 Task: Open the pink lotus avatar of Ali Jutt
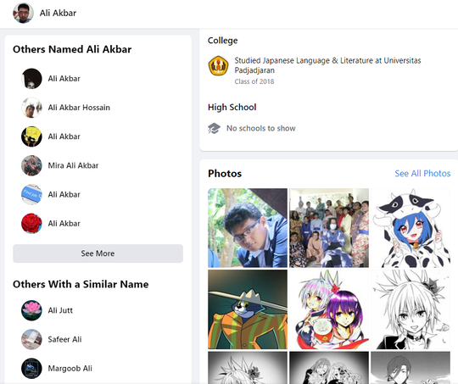[x=31, y=310]
